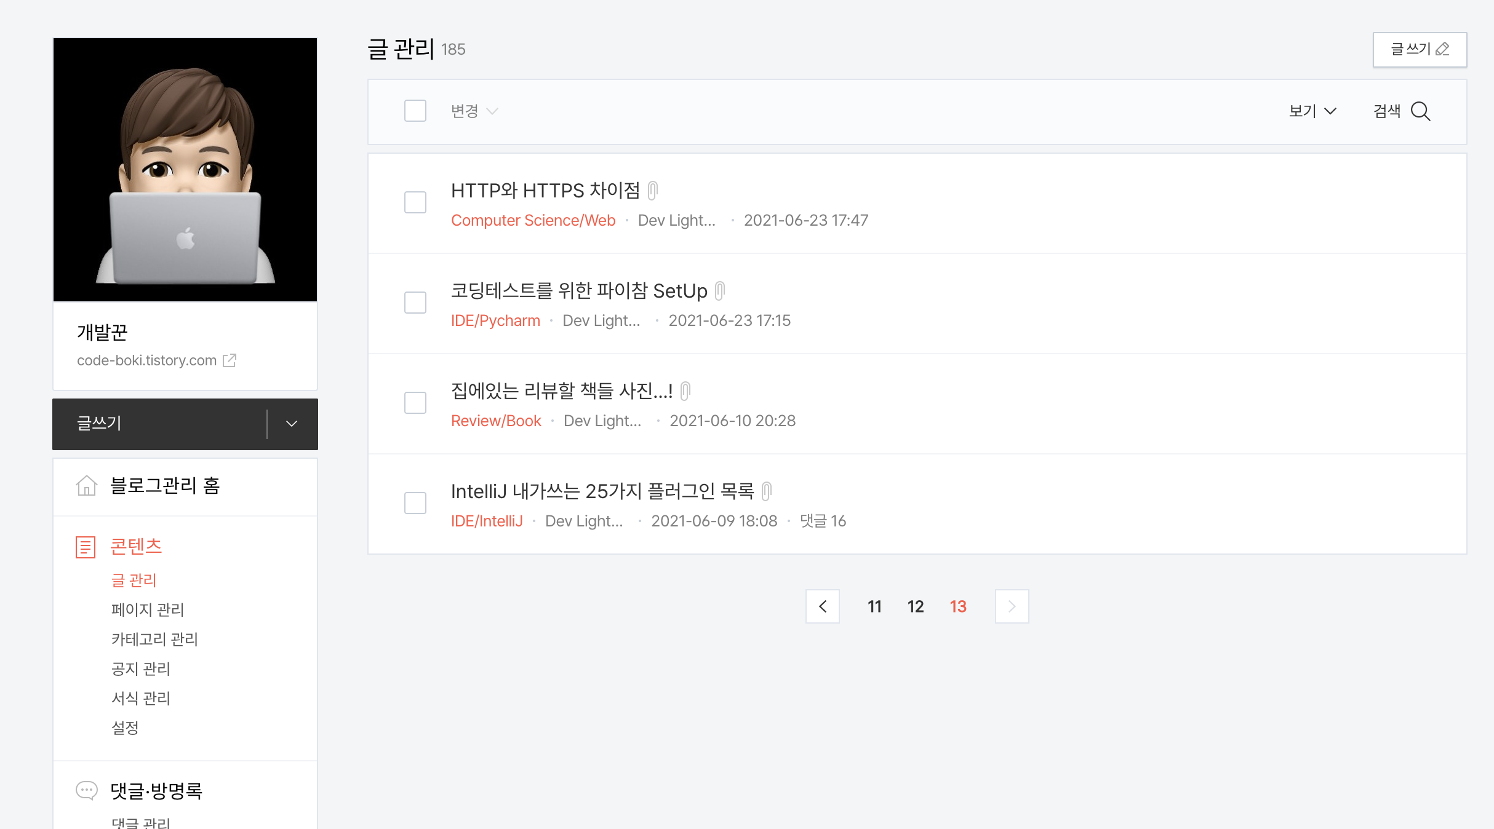Image resolution: width=1494 pixels, height=829 pixels.
Task: Click the paperclip icon on IntelliJ plugin post
Action: tap(767, 491)
